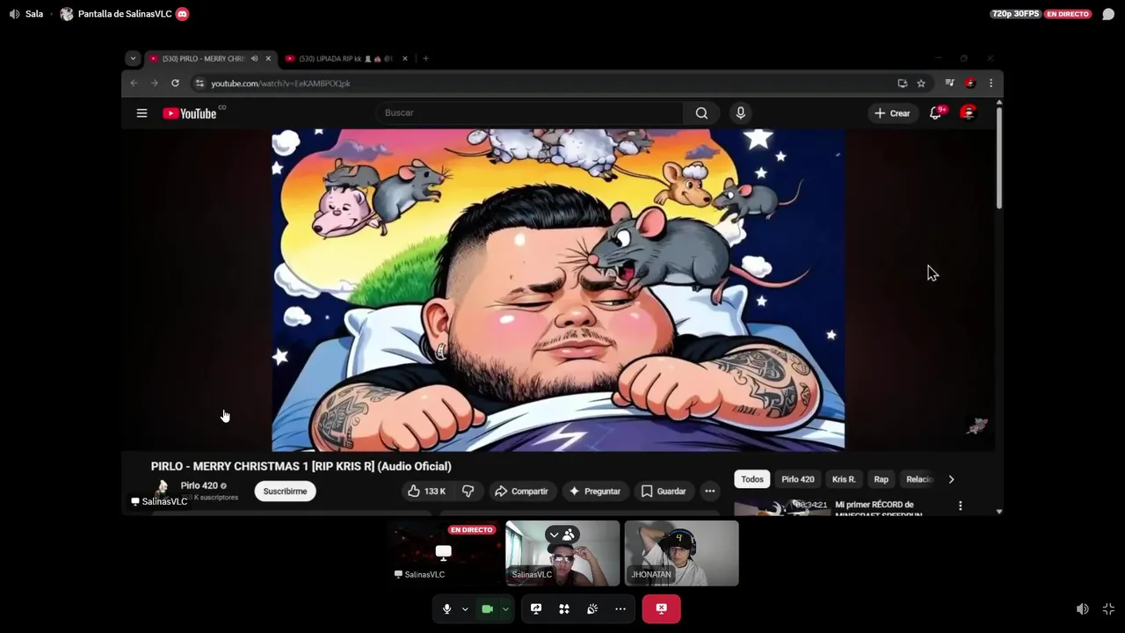
Task: Click the Compartir button
Action: (x=521, y=491)
